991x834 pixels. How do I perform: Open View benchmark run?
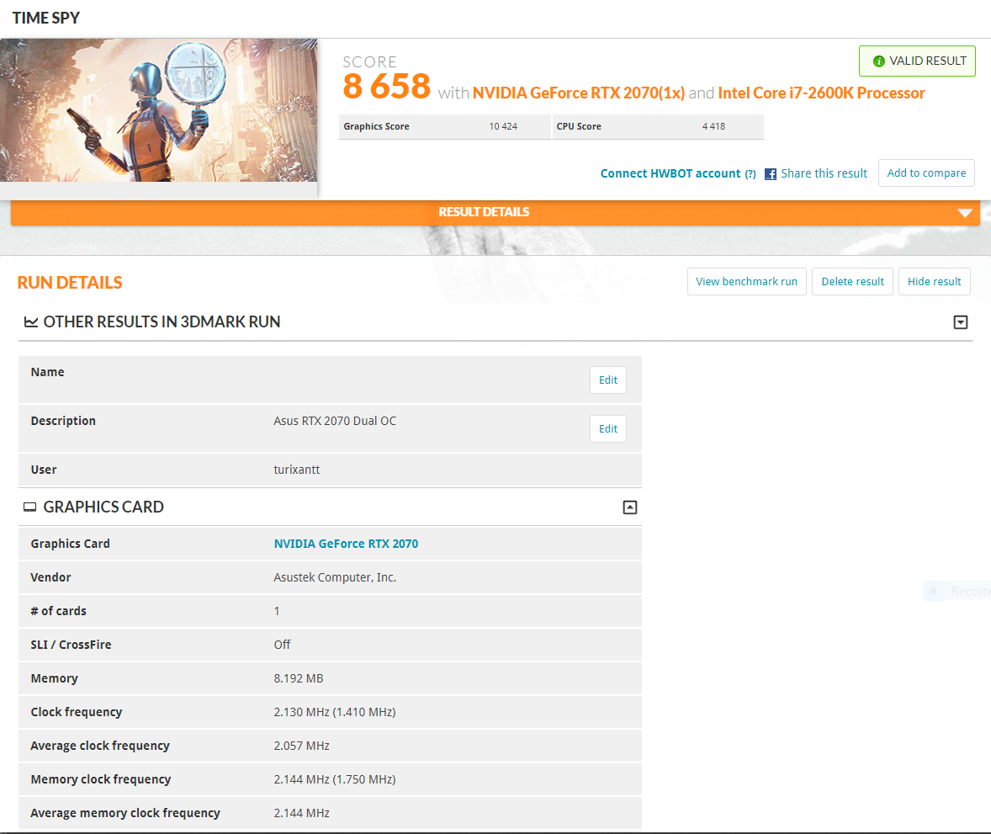746,282
